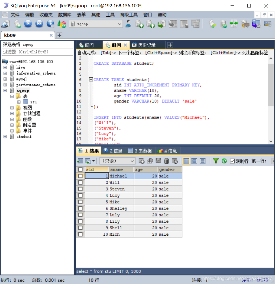Click the user manager icon
275x284 pixels.
pos(128,24)
